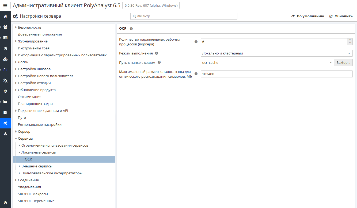
Task: Open the folder sidebar icon
Action: [x=5, y=70]
